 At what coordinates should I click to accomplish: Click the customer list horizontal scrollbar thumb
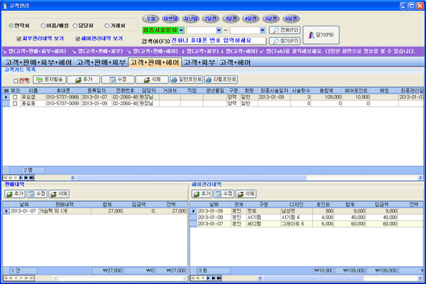191,177
